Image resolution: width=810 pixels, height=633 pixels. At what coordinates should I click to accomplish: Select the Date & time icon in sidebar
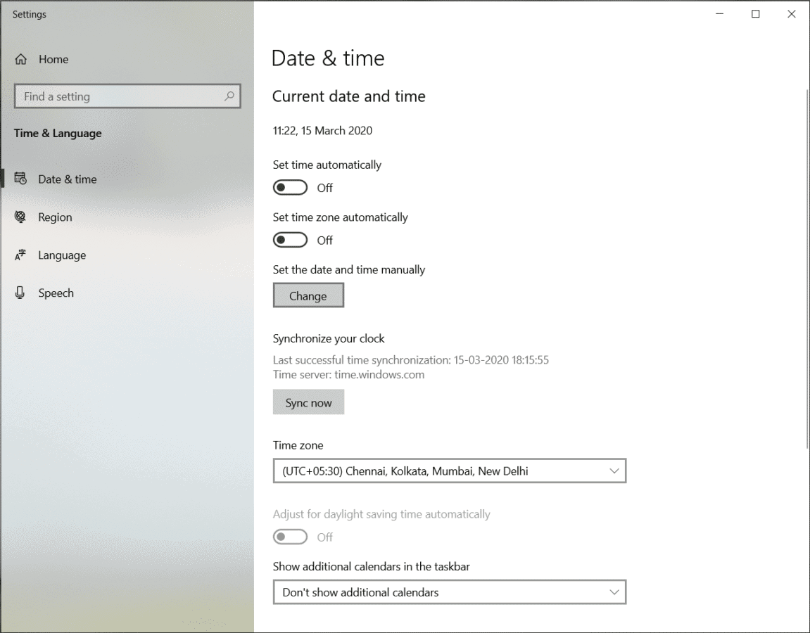point(21,179)
